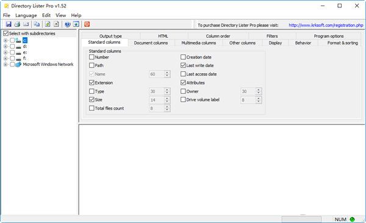This screenshot has width=366, height=223.
Task: Enable Last access date checkbox
Action: (x=183, y=74)
